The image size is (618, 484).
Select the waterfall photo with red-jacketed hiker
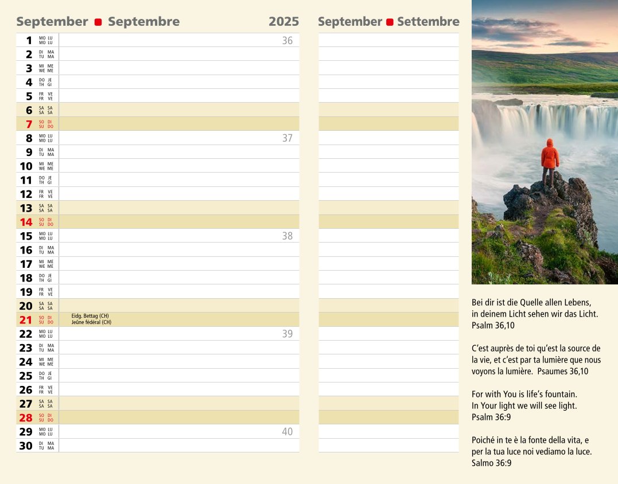tap(544, 142)
